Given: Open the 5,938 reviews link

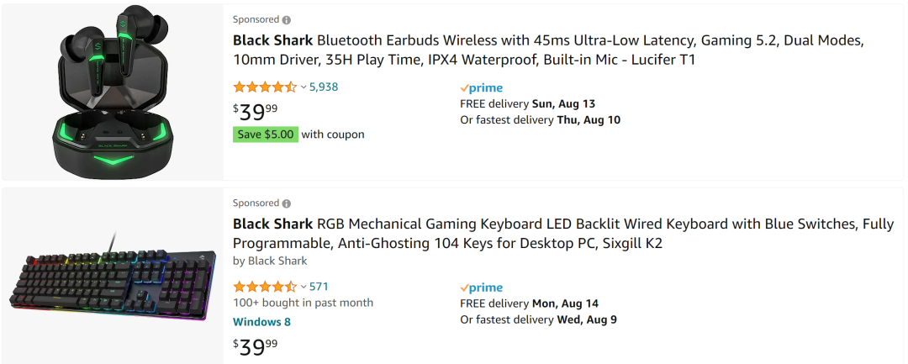Looking at the screenshot, I should [x=324, y=87].
